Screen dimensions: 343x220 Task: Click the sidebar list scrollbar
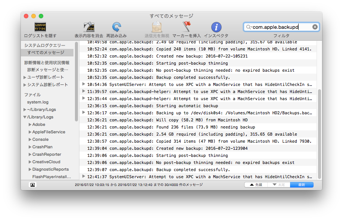[x=76, y=81]
